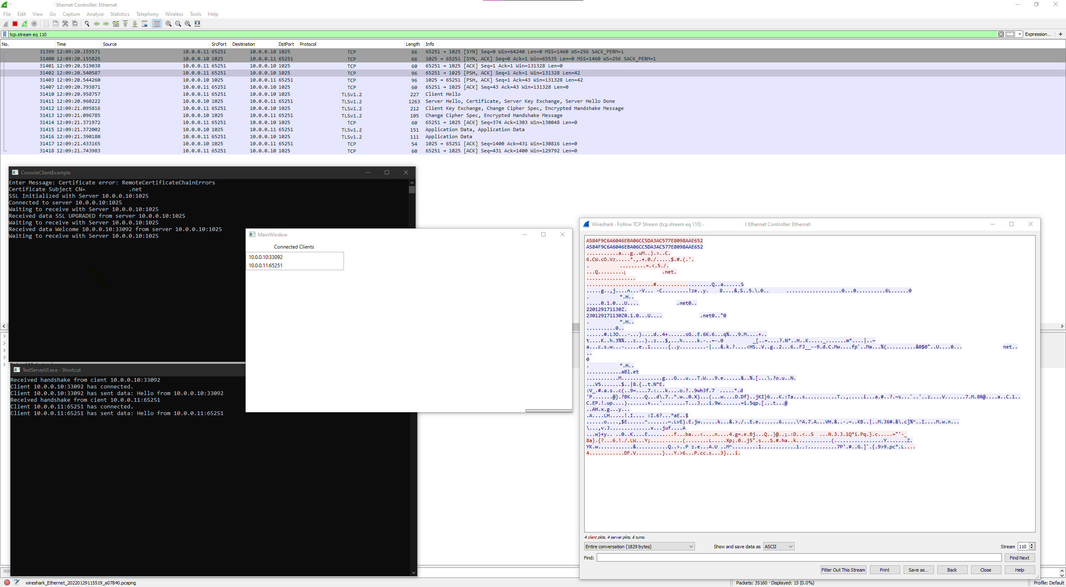Open the Capture menu
The width and height of the screenshot is (1066, 587).
pos(71,14)
